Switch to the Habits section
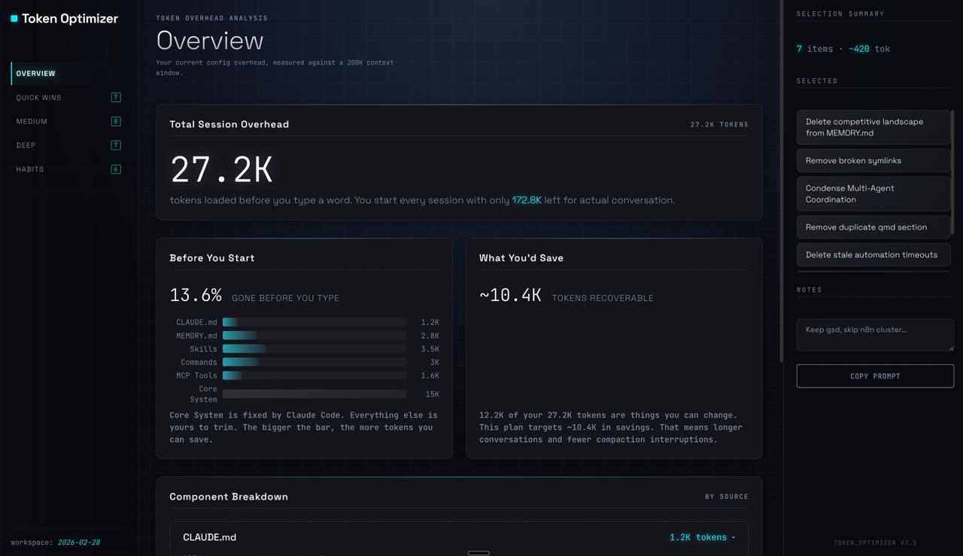Viewport: 963px width, 556px height. (29, 169)
